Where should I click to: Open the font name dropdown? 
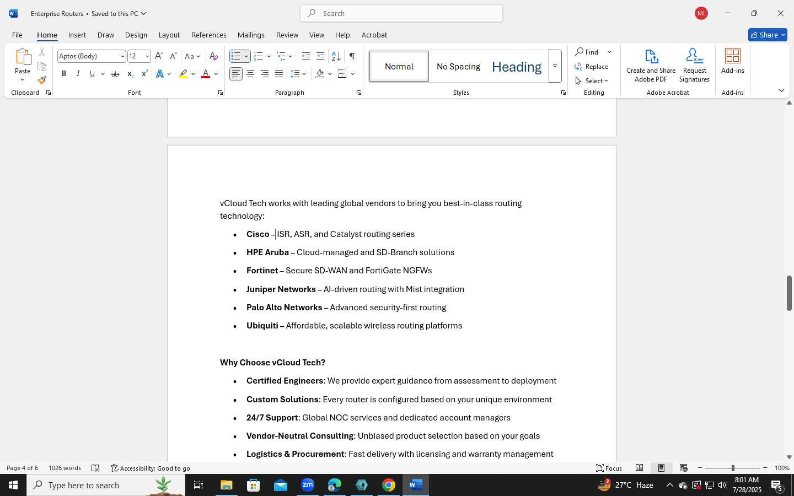122,56
